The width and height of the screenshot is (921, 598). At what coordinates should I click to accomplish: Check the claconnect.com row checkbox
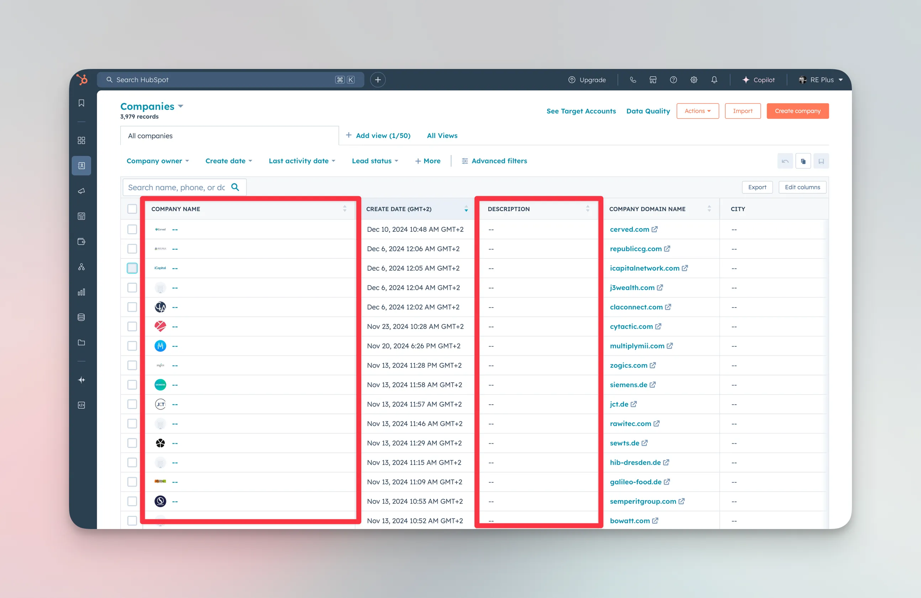[x=132, y=307]
